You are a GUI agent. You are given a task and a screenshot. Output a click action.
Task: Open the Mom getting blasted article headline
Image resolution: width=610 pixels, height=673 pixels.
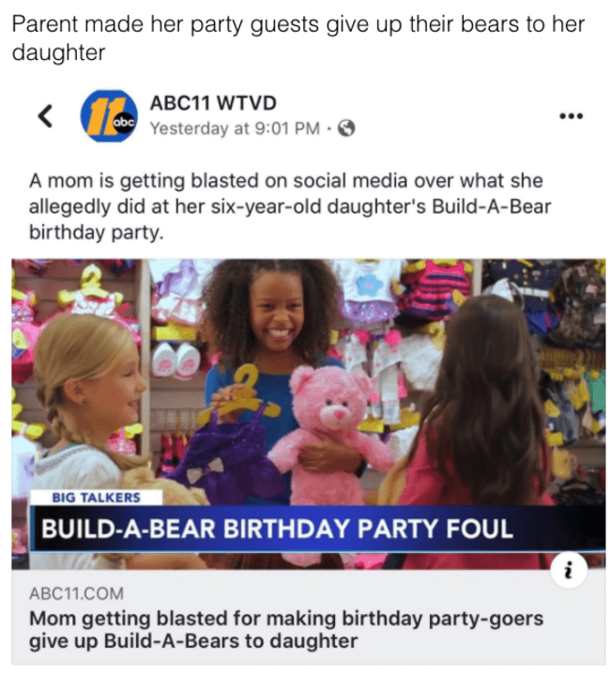286,630
